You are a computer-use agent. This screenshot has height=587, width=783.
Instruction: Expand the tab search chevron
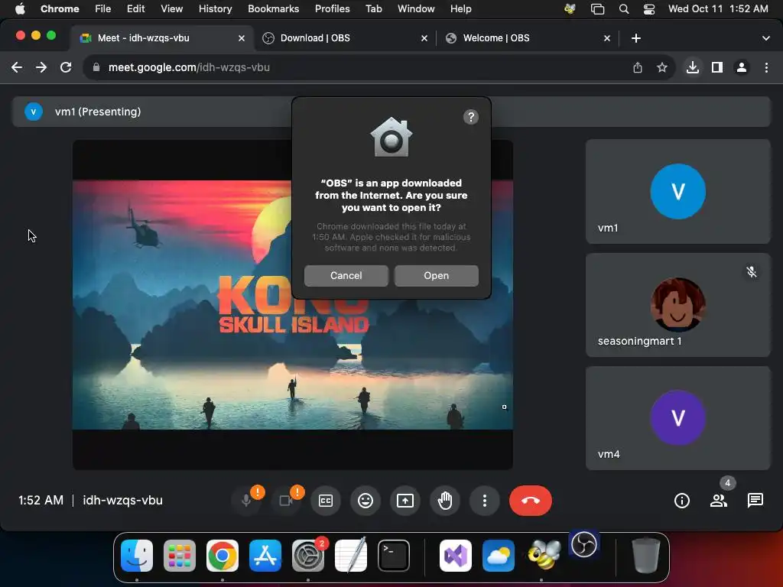tap(765, 38)
